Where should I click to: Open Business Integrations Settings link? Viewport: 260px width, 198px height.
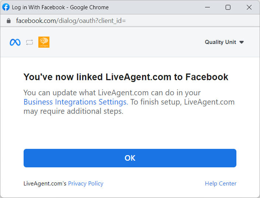tap(75, 102)
